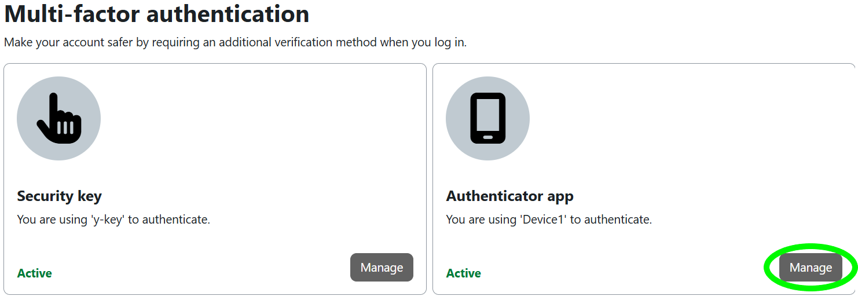Click the Active status under Security key
This screenshot has height=296, width=858.
click(x=35, y=273)
